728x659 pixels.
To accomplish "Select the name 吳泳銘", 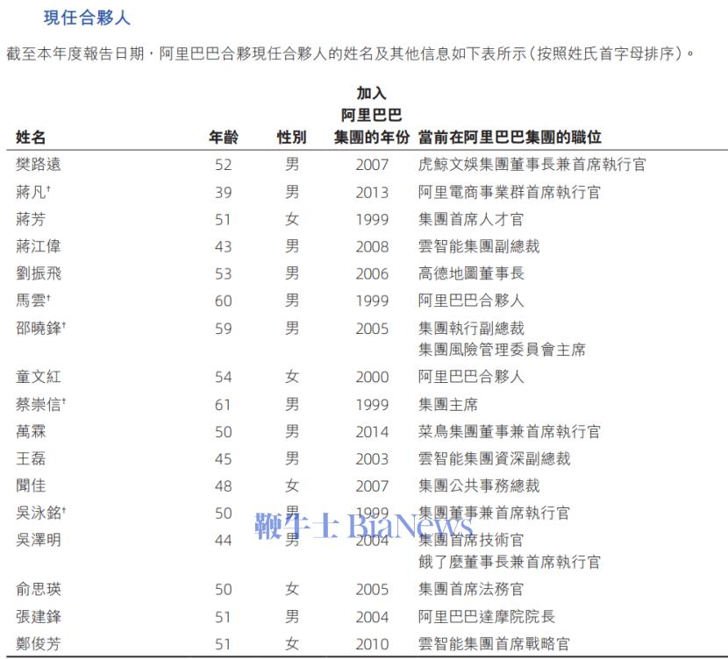I will tap(38, 513).
